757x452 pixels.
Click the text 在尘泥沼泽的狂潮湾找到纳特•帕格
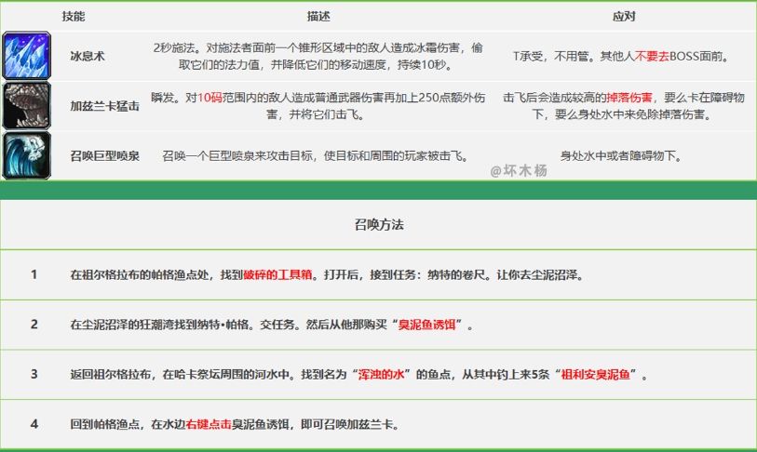click(159, 325)
